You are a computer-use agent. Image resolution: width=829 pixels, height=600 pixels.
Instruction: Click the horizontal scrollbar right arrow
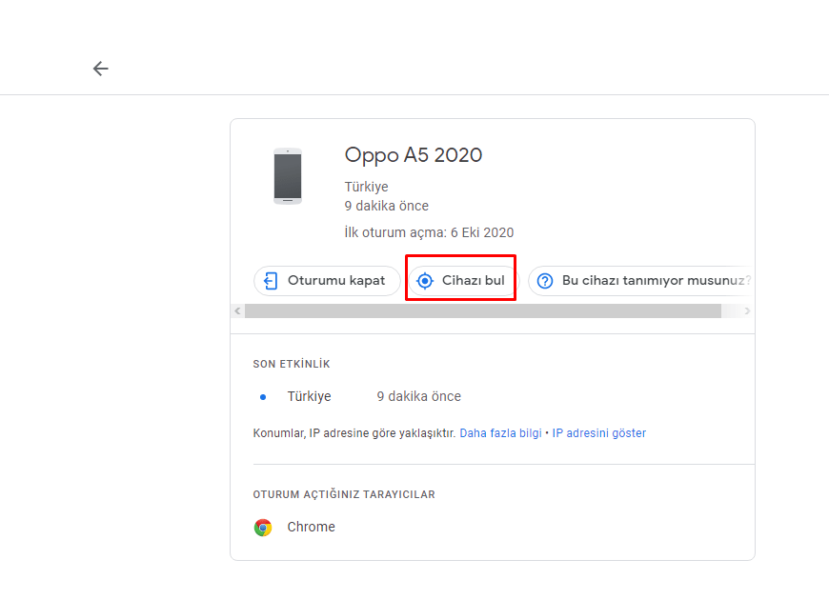tap(747, 310)
